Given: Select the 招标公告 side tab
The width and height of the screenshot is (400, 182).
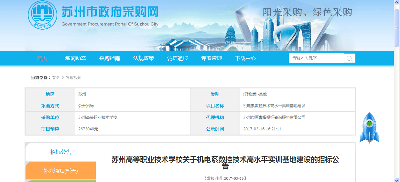Looking at the screenshot, I should [61, 152].
